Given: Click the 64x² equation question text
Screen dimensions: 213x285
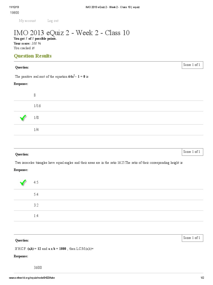Looking at the screenshot, I should point(52,77).
